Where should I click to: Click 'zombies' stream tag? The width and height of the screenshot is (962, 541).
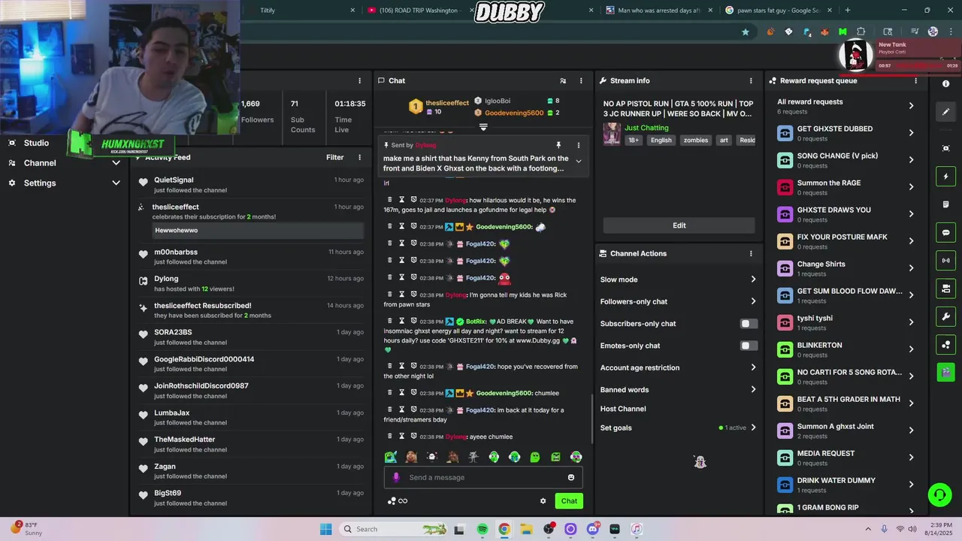(695, 141)
